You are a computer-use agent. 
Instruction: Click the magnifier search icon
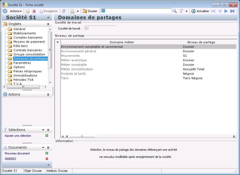click(175, 11)
